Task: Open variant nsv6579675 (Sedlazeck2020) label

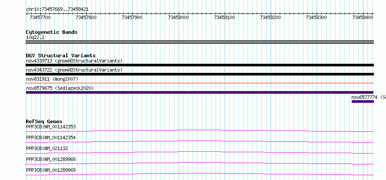Action: 60,88
